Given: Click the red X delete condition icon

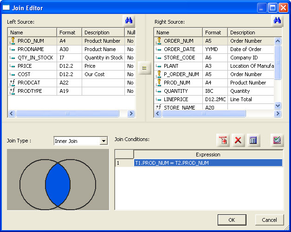Looking at the screenshot, I should click(238, 140).
